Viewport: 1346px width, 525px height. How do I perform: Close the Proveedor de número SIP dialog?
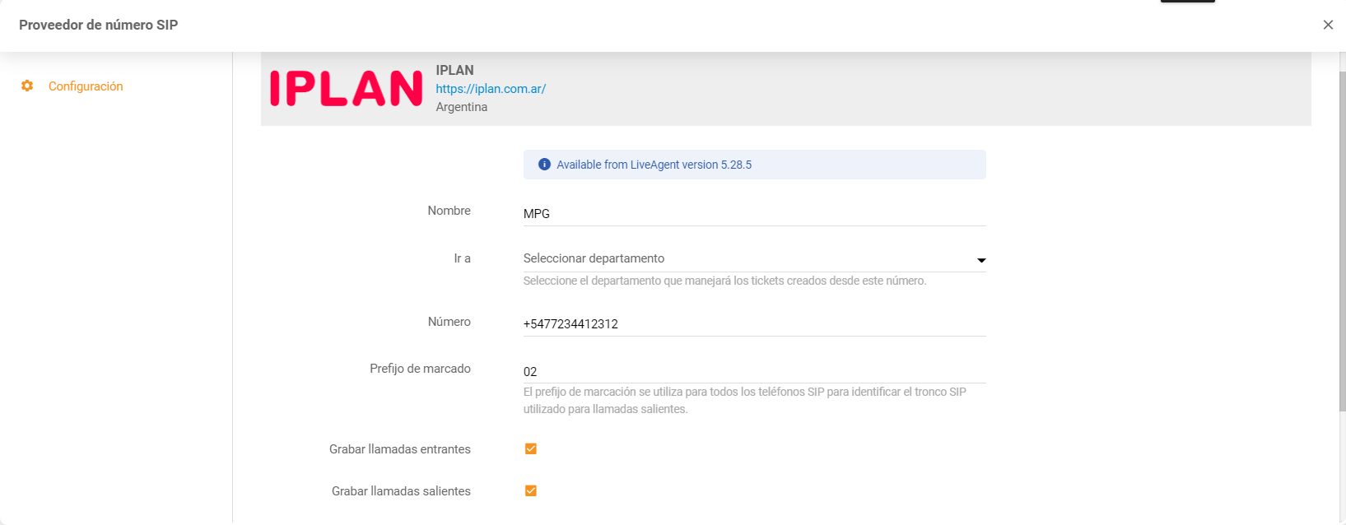click(x=1328, y=25)
